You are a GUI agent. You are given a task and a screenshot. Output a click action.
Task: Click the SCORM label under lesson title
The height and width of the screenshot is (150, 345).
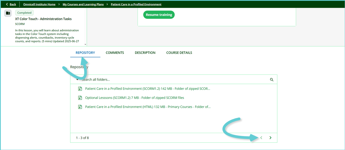[20, 24]
